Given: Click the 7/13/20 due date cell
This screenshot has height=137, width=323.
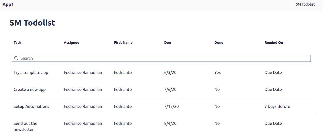Looking at the screenshot, I should coord(171,106).
